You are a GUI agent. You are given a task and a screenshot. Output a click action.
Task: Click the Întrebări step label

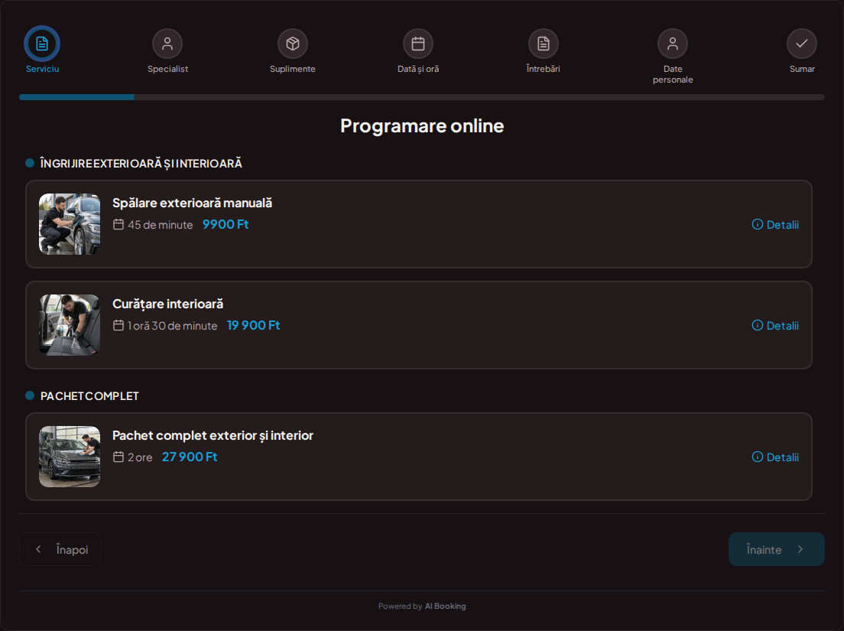[x=543, y=69]
